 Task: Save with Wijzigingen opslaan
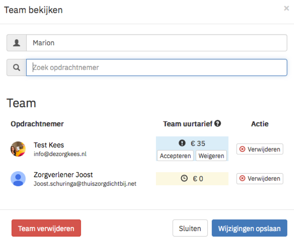coord(249,228)
